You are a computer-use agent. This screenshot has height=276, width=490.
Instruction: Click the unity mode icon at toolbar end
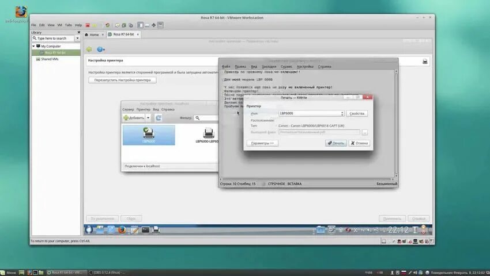pyautogui.click(x=160, y=25)
